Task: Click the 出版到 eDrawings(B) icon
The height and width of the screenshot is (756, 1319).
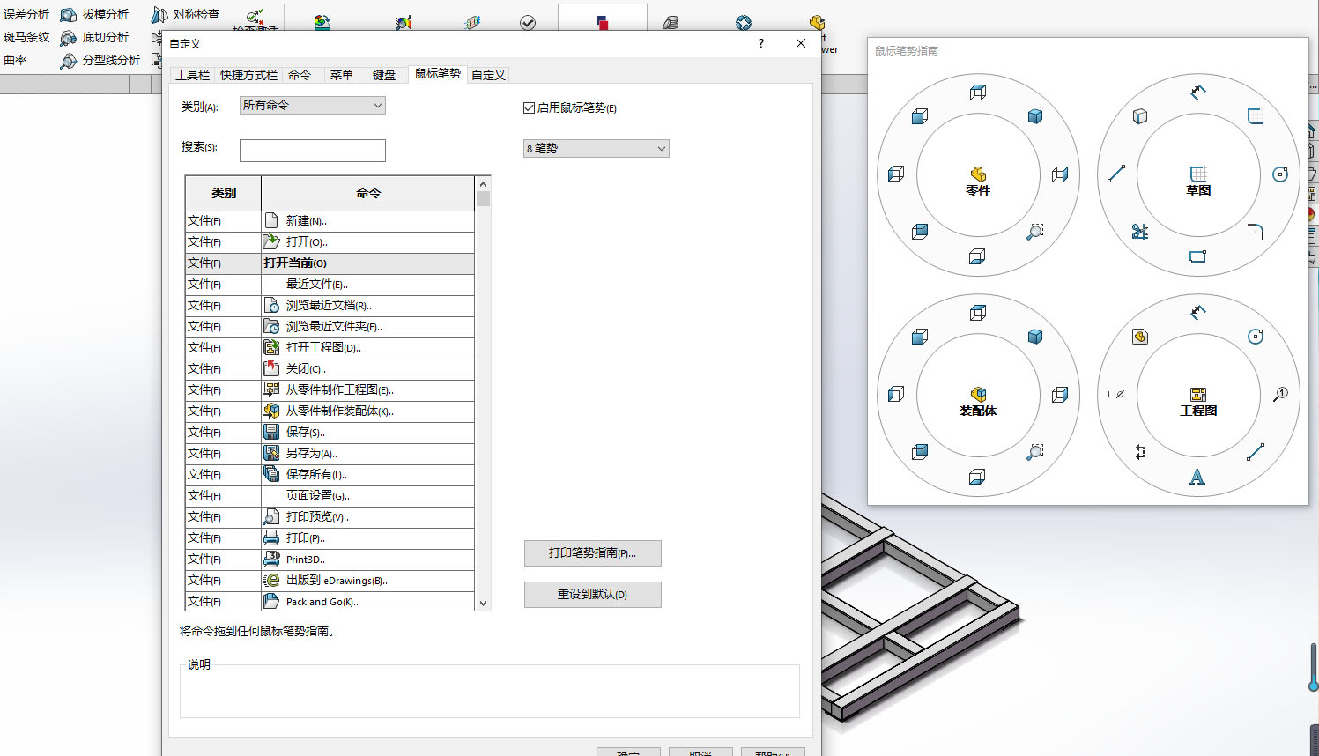Action: tap(271, 580)
